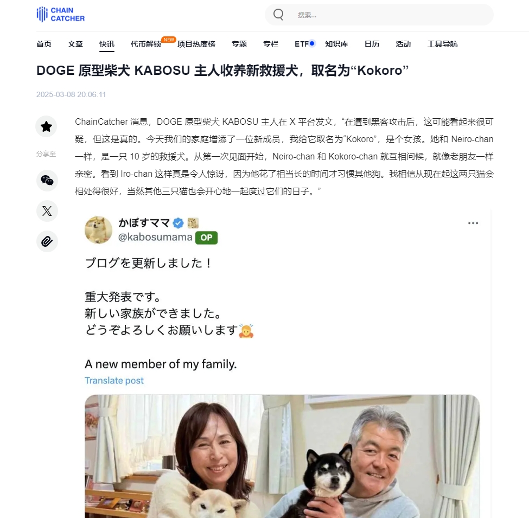The width and height of the screenshot is (529, 518).
Task: Click the green OP badge
Action: click(207, 238)
